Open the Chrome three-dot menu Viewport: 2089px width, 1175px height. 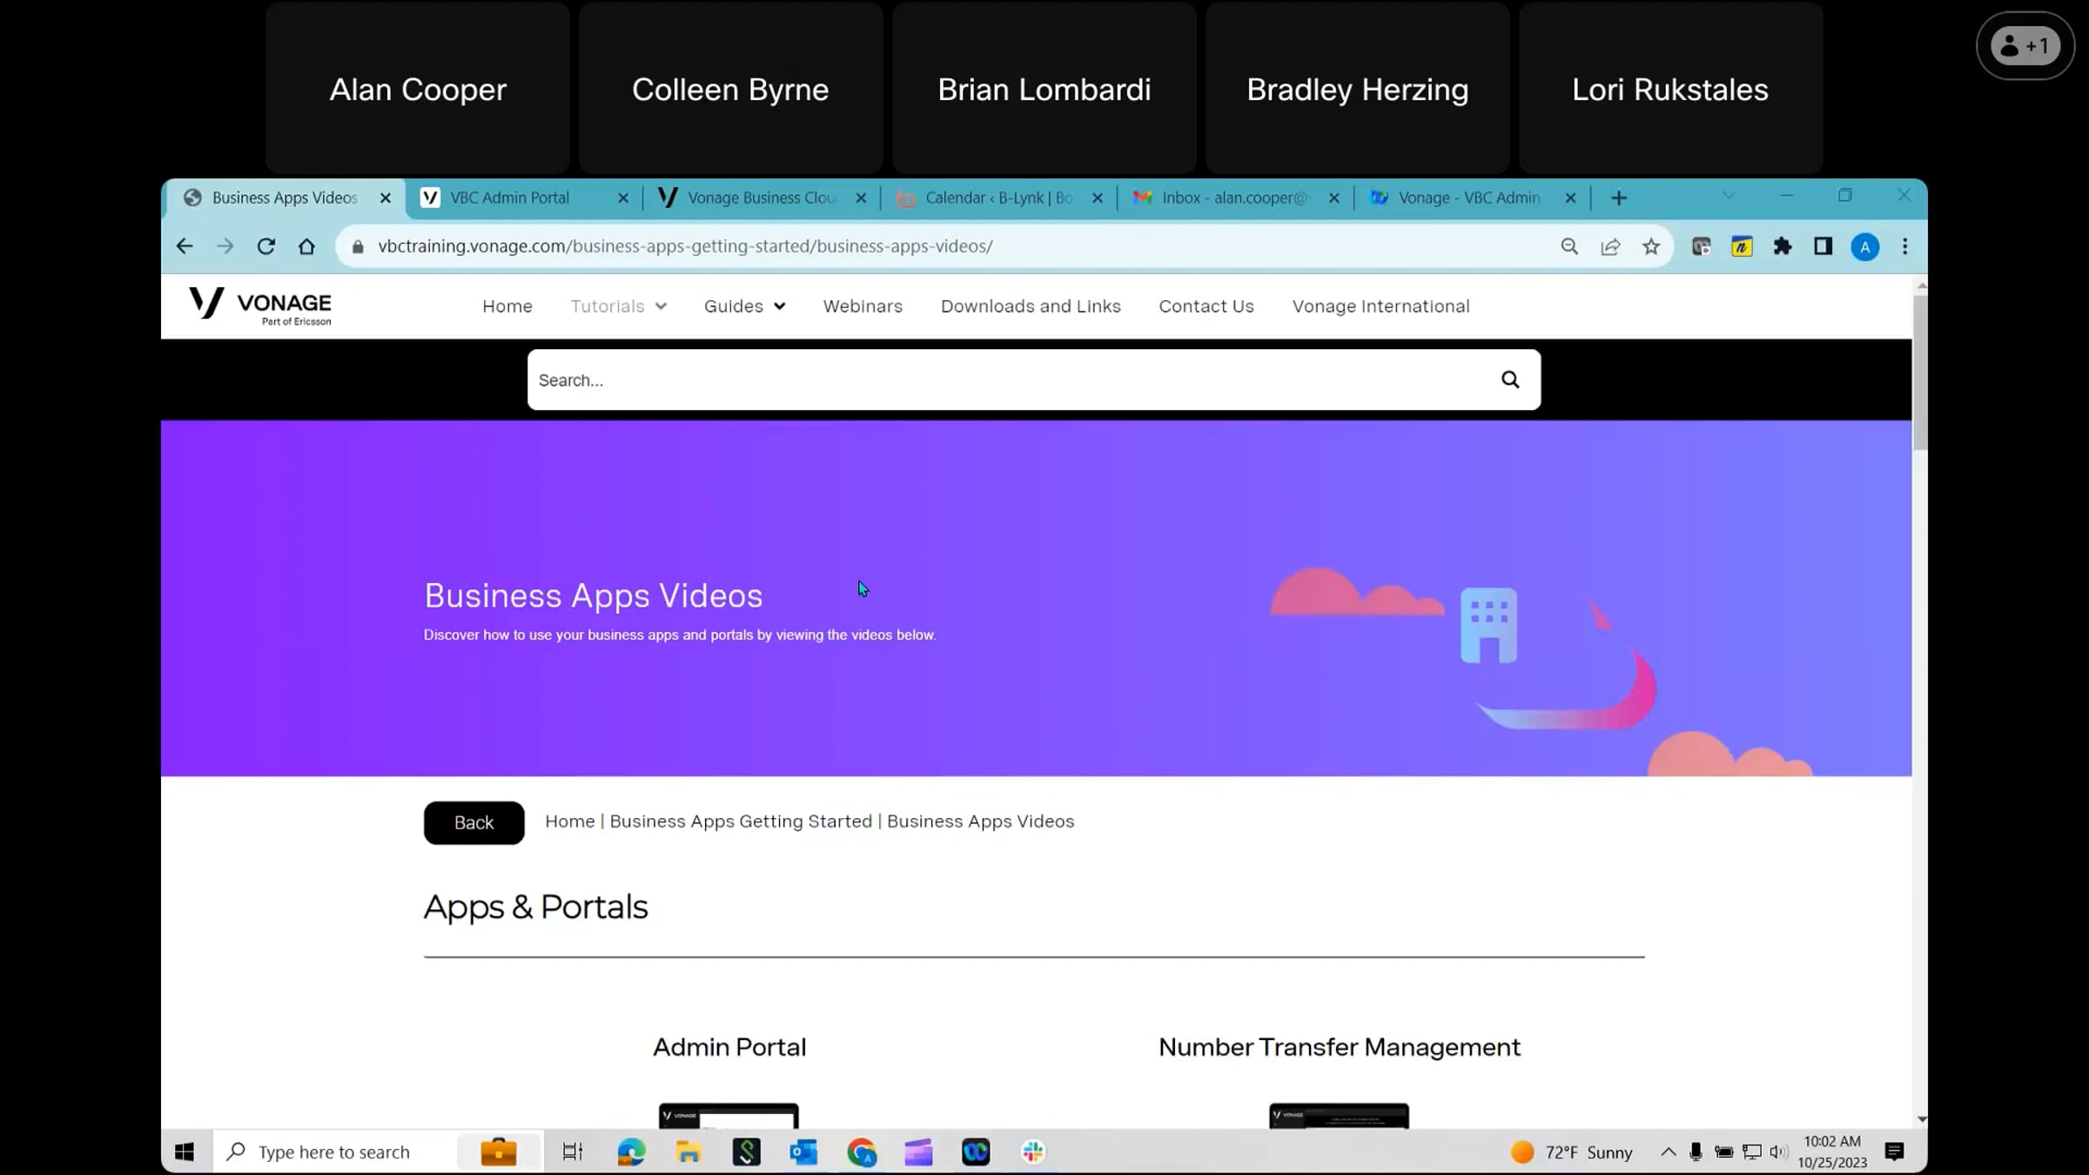click(1904, 246)
